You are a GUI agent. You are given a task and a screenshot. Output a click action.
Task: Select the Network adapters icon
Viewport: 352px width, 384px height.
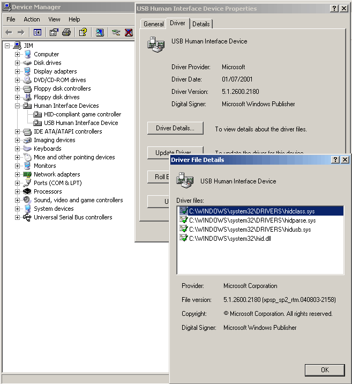point(27,174)
